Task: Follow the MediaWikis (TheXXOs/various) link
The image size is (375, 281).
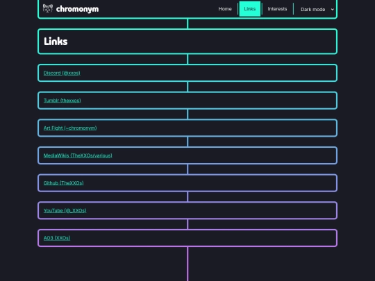Action: tap(78, 155)
